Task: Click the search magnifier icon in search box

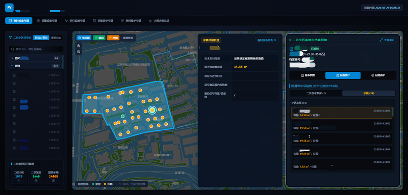Action: click(12, 49)
